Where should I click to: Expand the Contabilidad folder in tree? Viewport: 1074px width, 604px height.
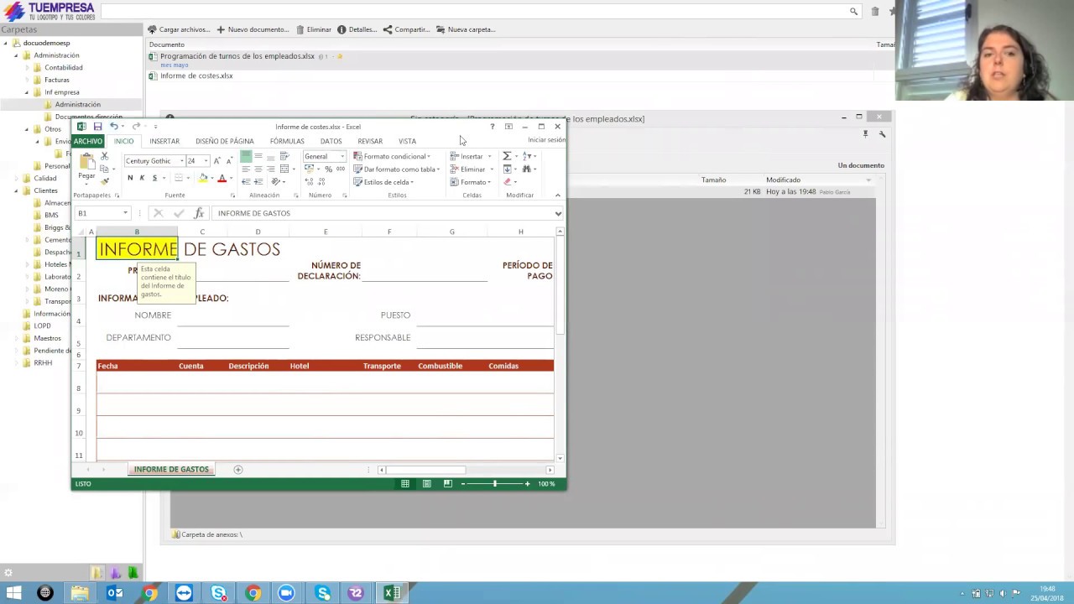26,68
